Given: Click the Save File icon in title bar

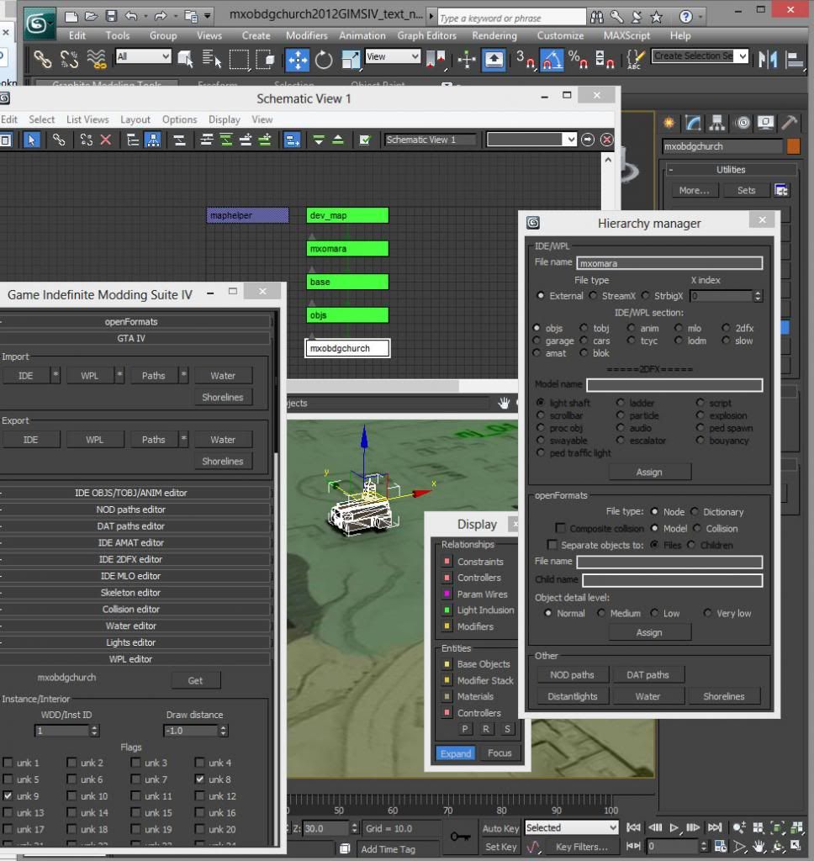Looking at the screenshot, I should click(111, 17).
